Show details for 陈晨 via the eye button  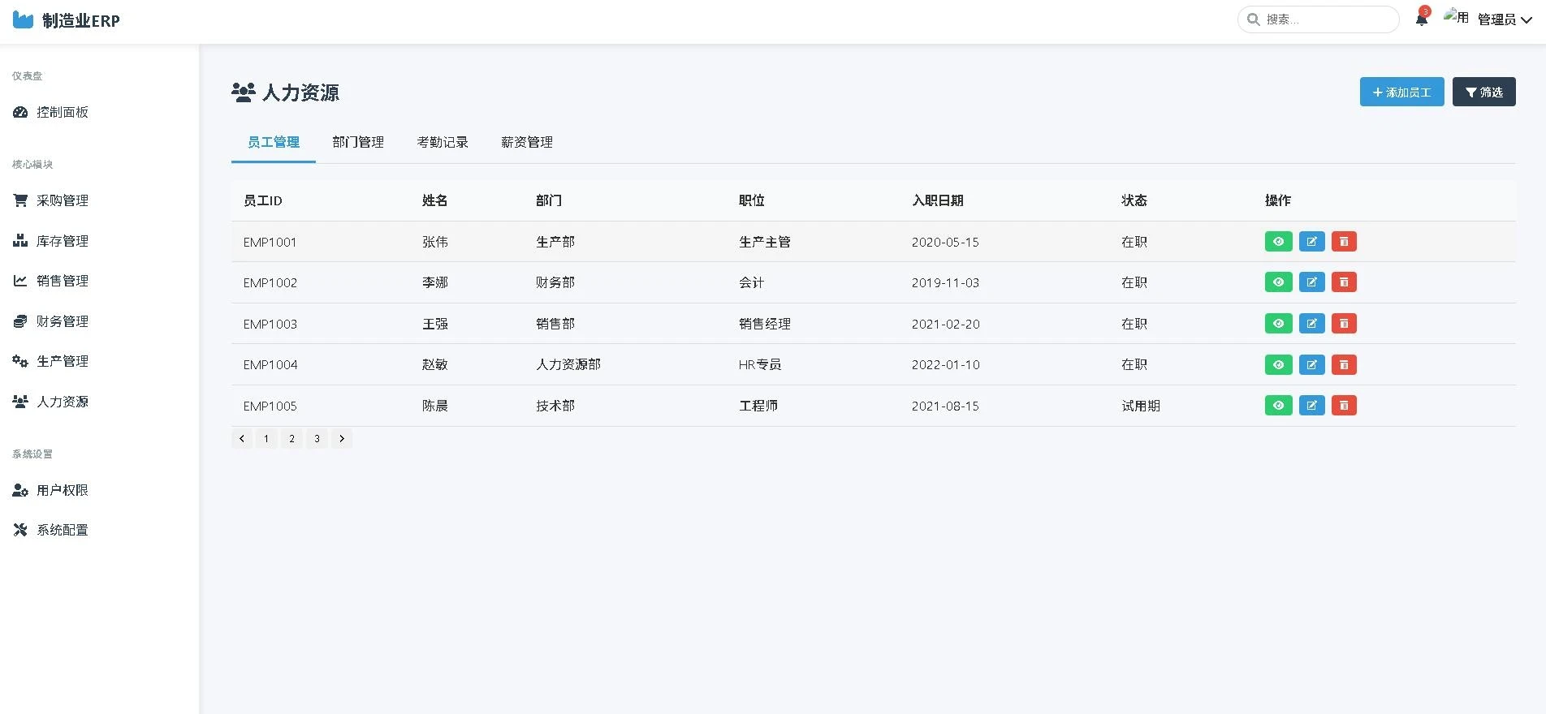pyautogui.click(x=1278, y=406)
